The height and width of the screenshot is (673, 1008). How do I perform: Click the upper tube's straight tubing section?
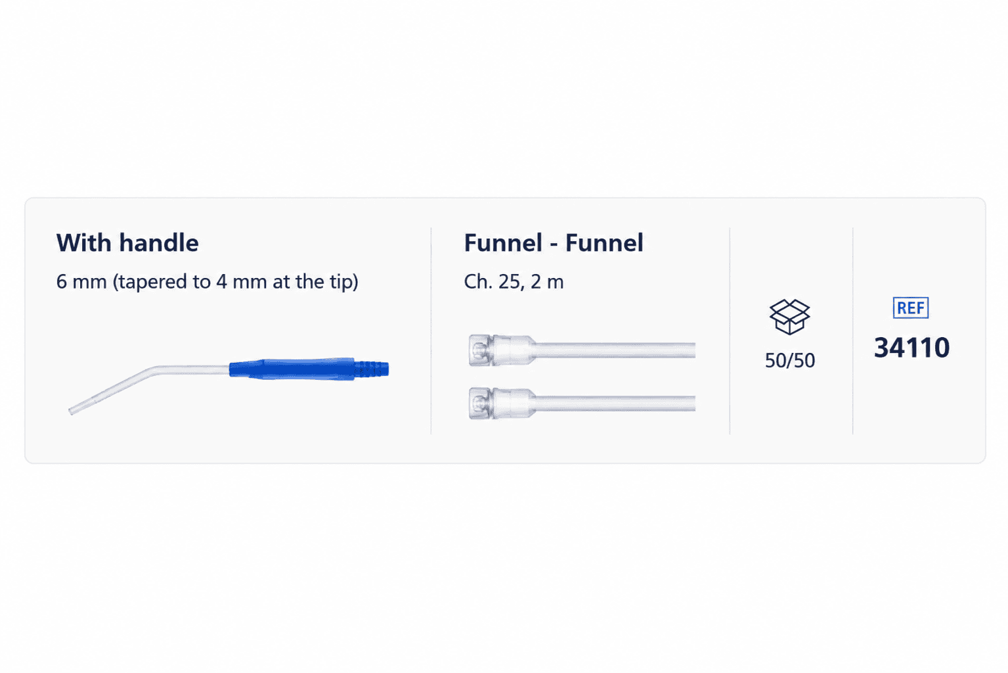[x=616, y=350]
